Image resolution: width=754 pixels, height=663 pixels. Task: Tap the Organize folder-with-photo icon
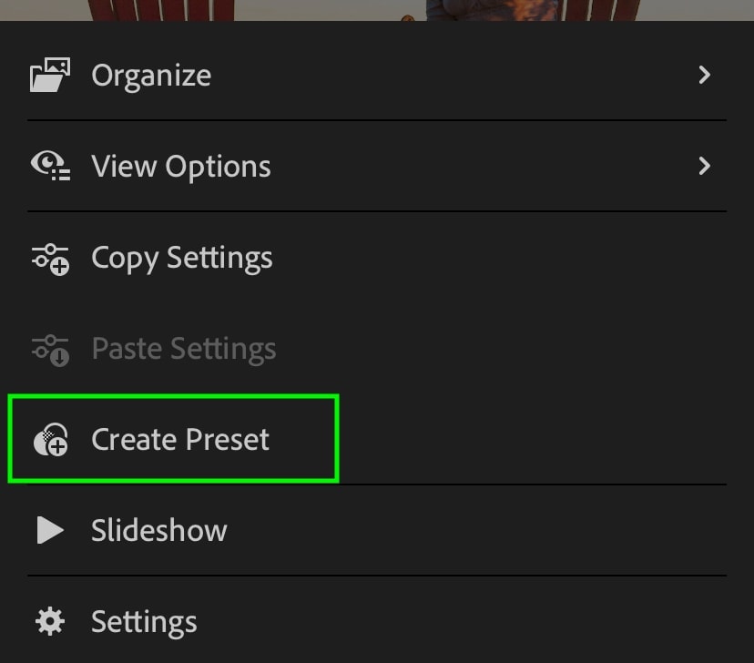point(50,75)
